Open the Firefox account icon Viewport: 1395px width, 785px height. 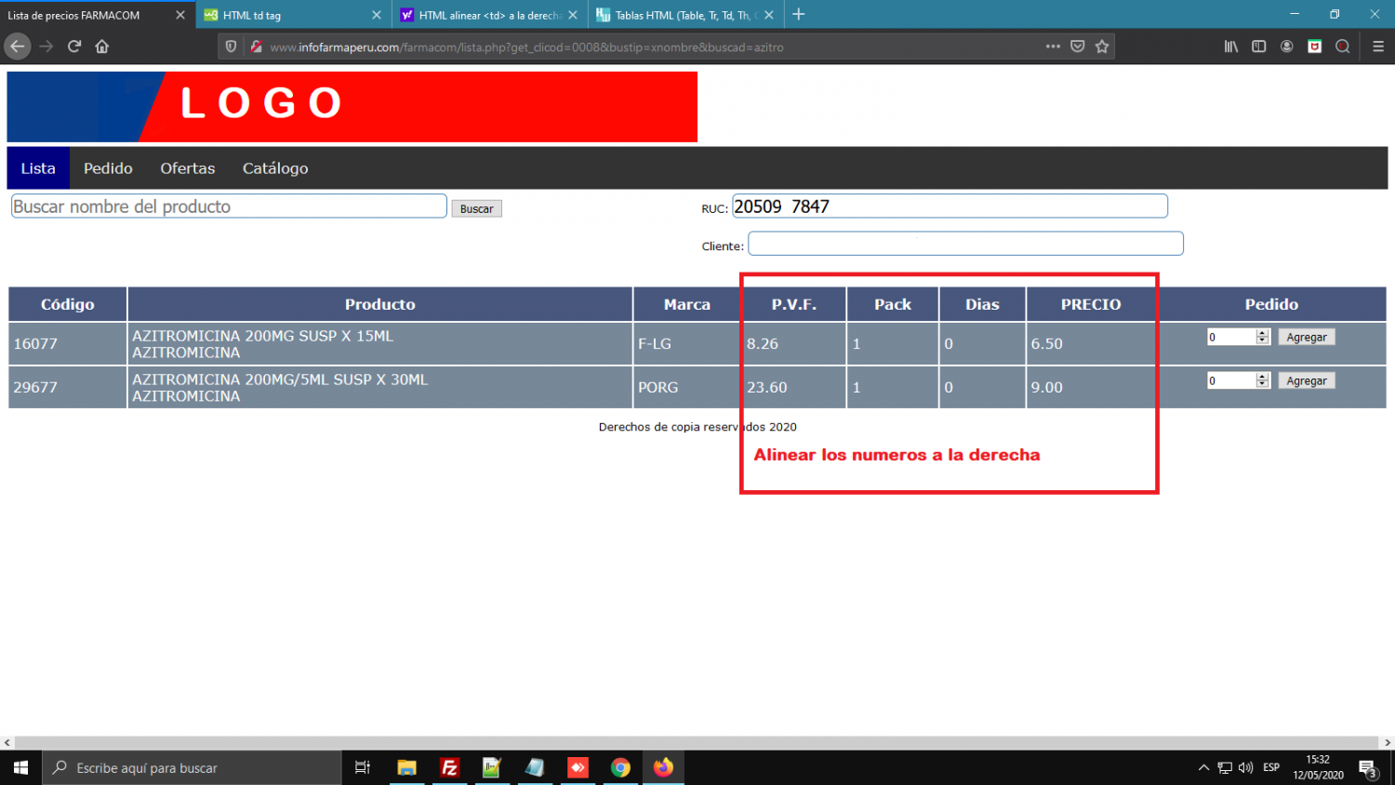pos(1287,47)
